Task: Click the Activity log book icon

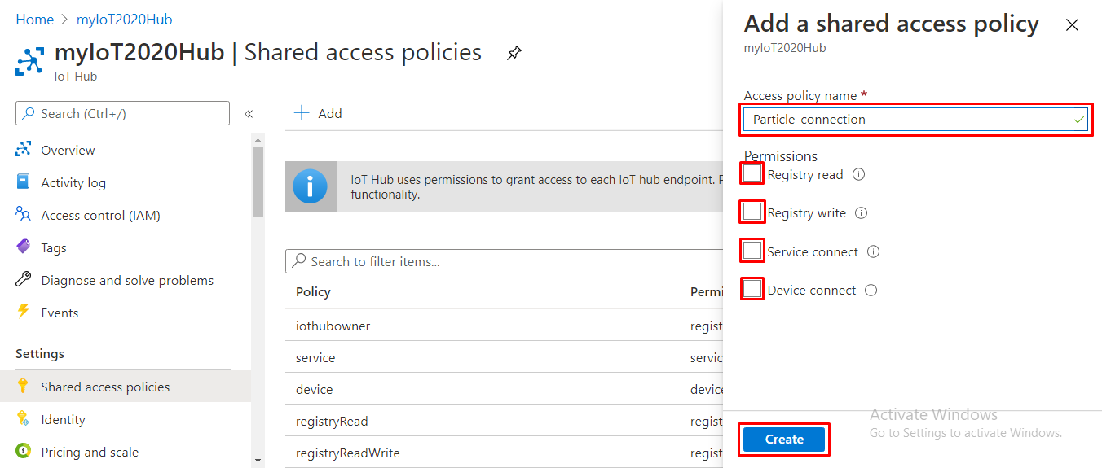Action: click(x=24, y=182)
